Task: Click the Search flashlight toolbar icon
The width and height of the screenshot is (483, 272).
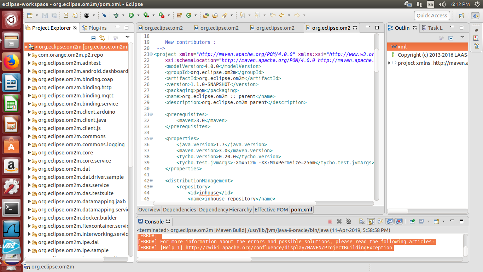Action: pyautogui.click(x=225, y=15)
